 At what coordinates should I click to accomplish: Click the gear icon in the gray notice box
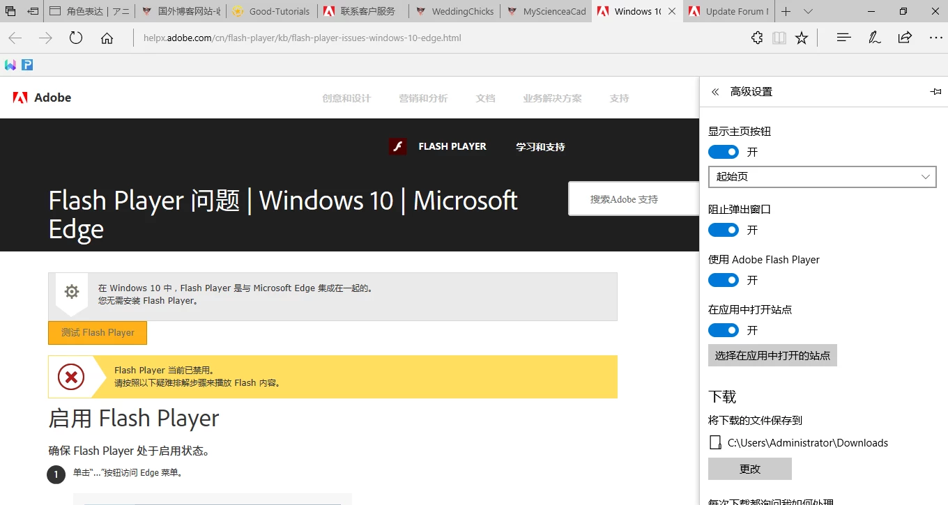click(x=72, y=291)
